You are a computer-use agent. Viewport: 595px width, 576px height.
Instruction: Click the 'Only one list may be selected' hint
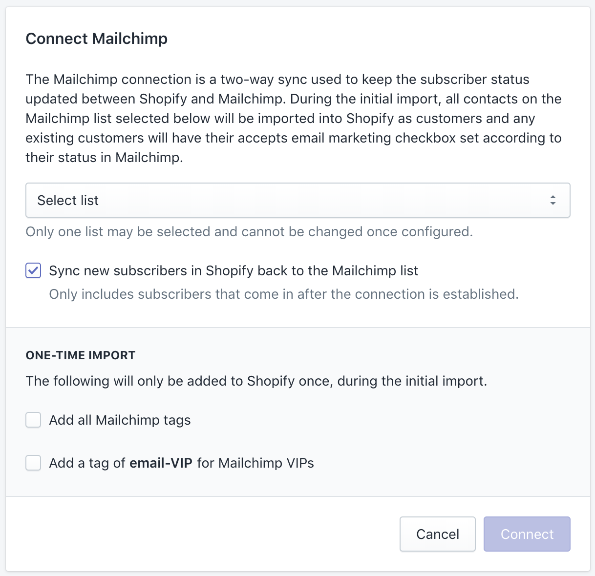249,232
